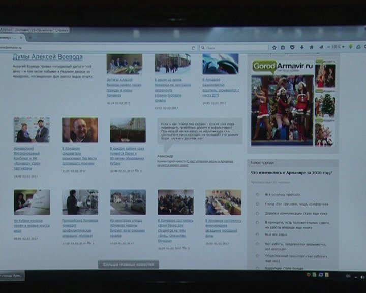Go to the home page icon
Viewport: 366px width, 293px height.
(312, 47)
